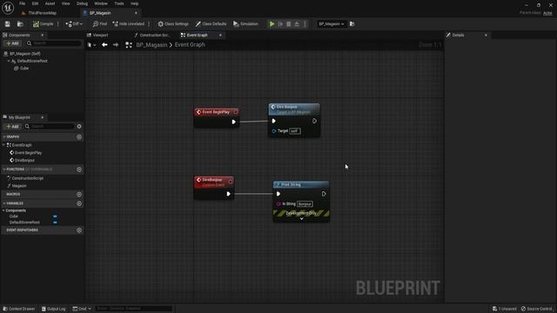The width and height of the screenshot is (557, 313).
Task: Open Source Control status
Action: (x=536, y=309)
